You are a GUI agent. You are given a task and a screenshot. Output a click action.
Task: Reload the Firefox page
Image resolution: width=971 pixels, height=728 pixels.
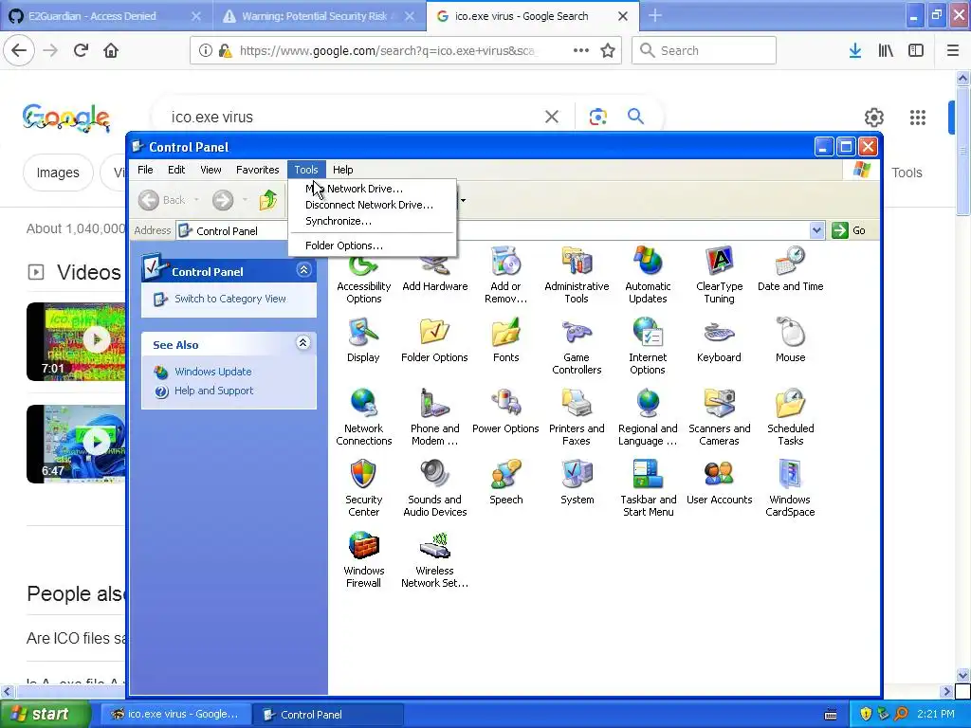tap(82, 51)
